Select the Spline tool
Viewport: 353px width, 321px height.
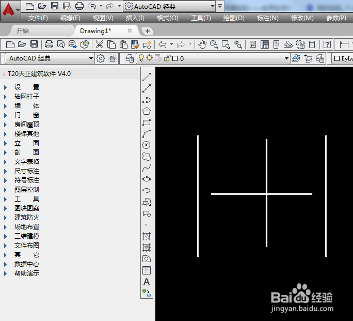147,167
